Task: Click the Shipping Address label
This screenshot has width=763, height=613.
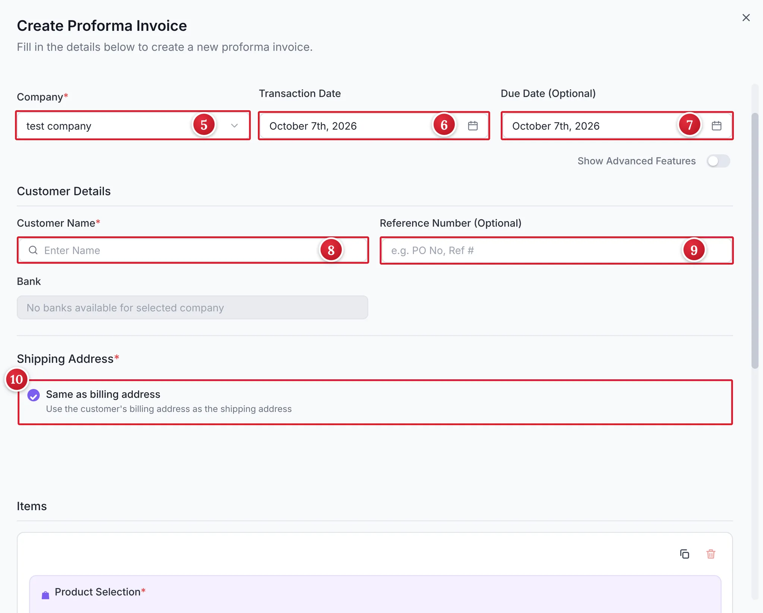Action: pos(68,359)
